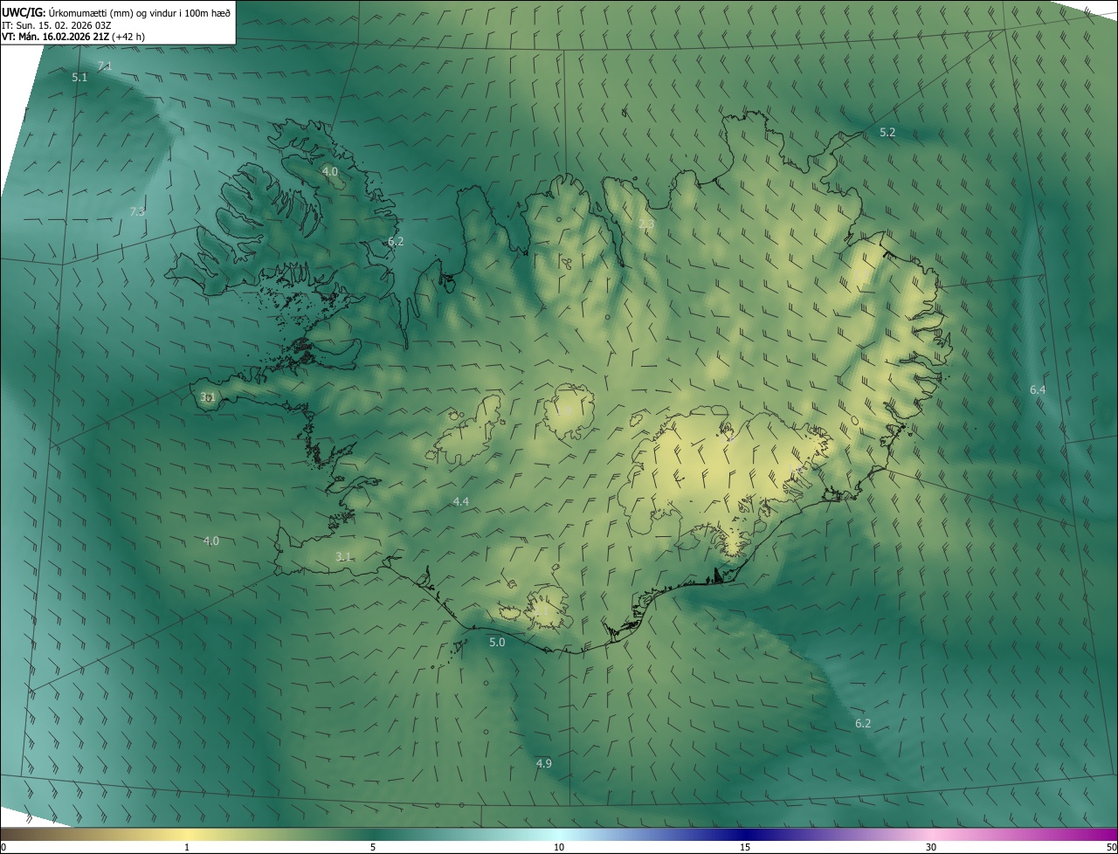This screenshot has width=1118, height=854.
Task: Click the 5.2 value label
Action: [x=887, y=133]
